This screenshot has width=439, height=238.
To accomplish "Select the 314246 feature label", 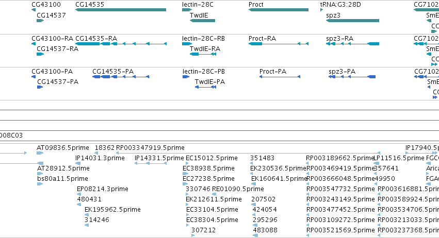I will (x=97, y=220).
